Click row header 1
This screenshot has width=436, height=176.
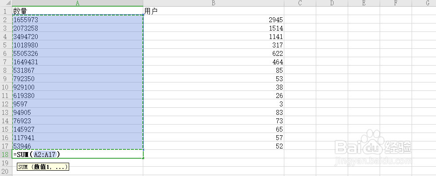[x=6, y=11]
